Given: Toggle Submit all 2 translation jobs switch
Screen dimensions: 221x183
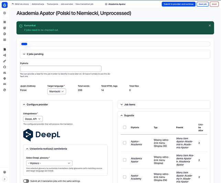Looking at the screenshot, I should coord(26,181).
